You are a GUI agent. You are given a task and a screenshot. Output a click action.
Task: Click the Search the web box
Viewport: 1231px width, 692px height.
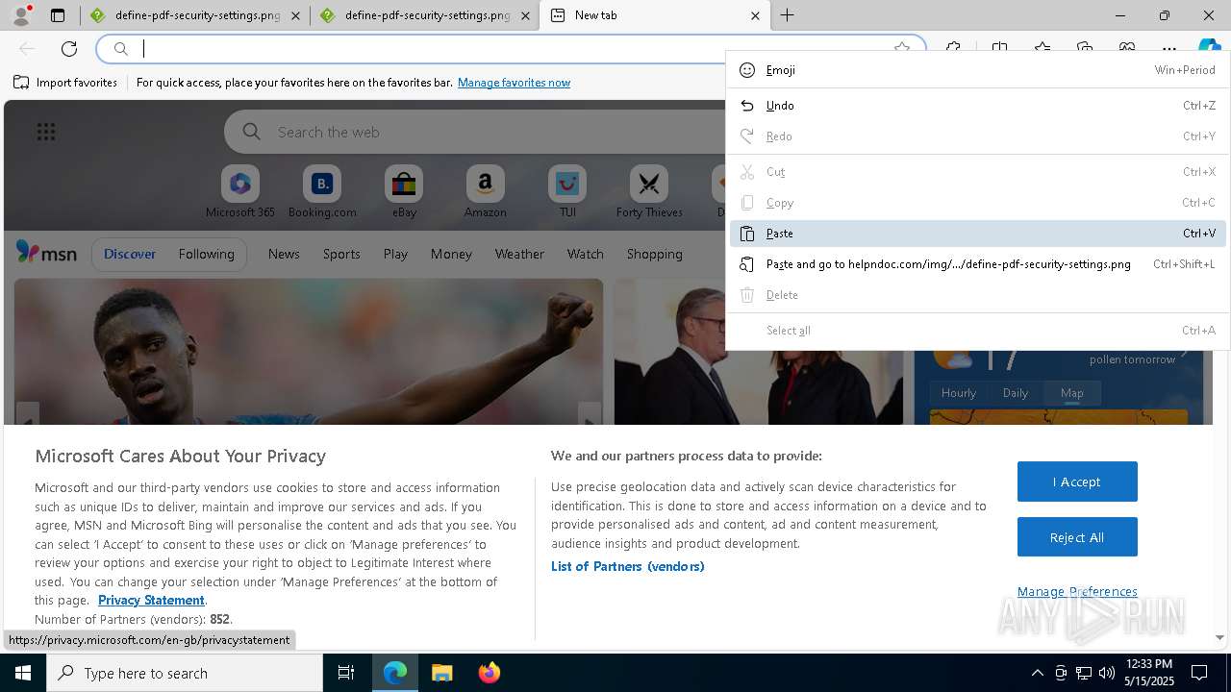476,132
